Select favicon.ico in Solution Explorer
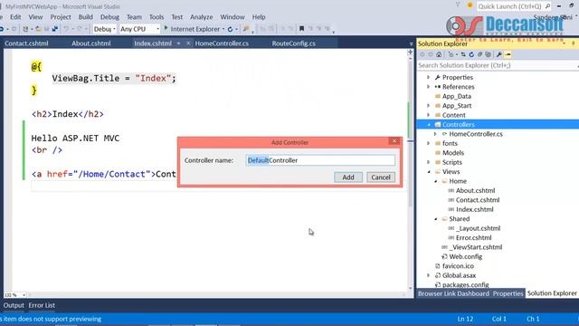579x326 pixels. (x=458, y=266)
